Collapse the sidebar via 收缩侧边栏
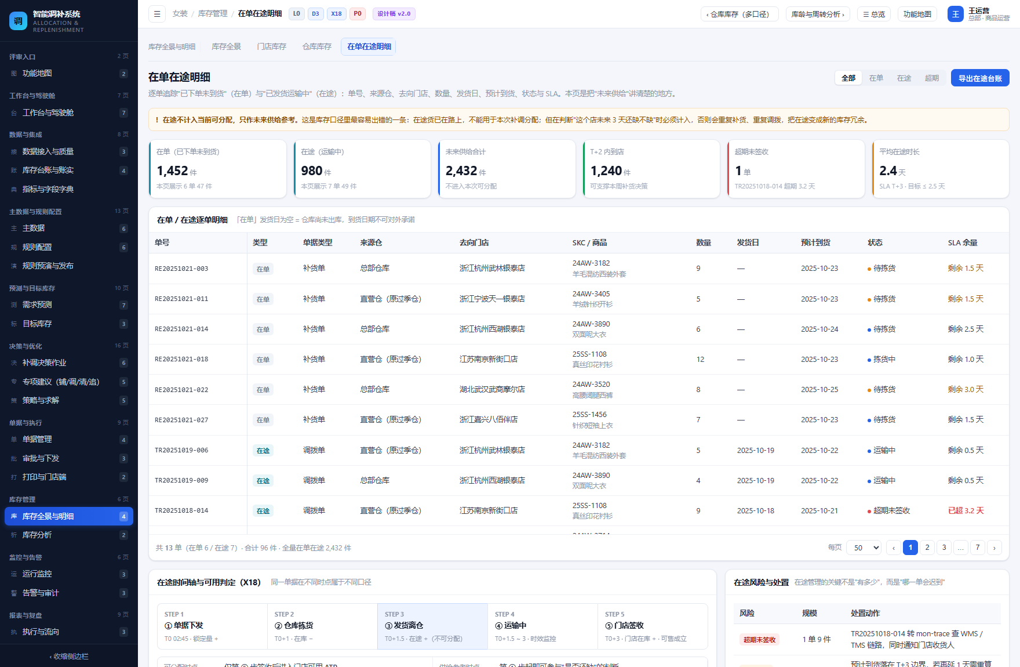Image resolution: width=1020 pixels, height=667 pixels. click(69, 657)
